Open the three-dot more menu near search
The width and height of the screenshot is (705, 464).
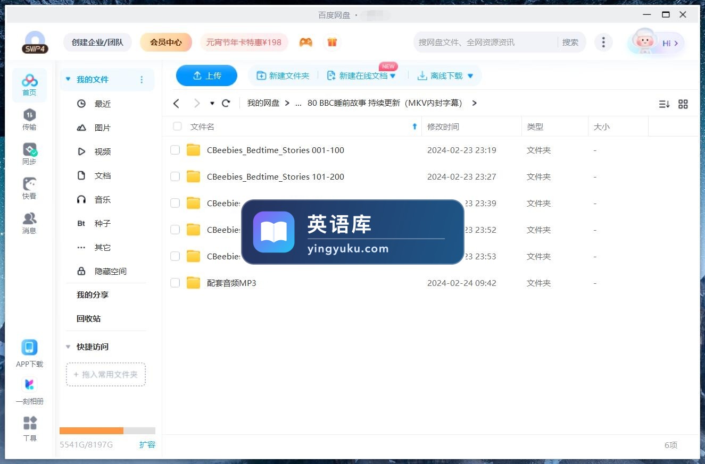coord(603,43)
